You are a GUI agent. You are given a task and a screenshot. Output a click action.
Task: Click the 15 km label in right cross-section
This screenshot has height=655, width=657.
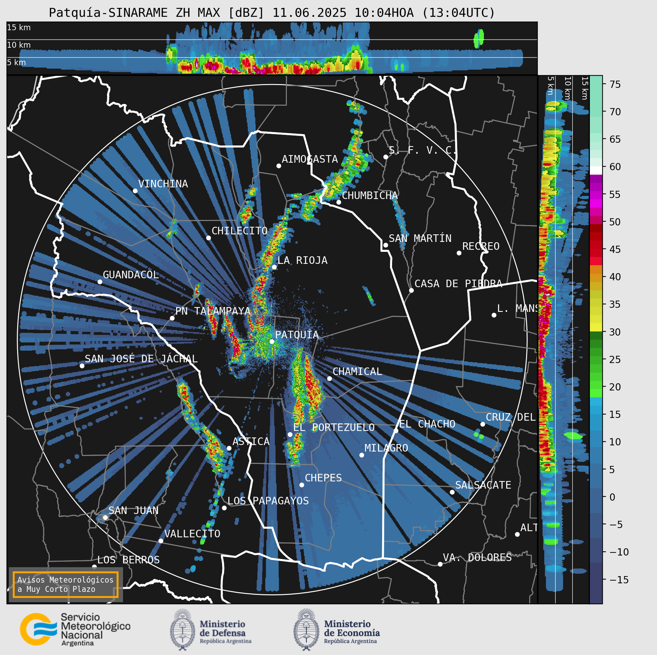(585, 88)
